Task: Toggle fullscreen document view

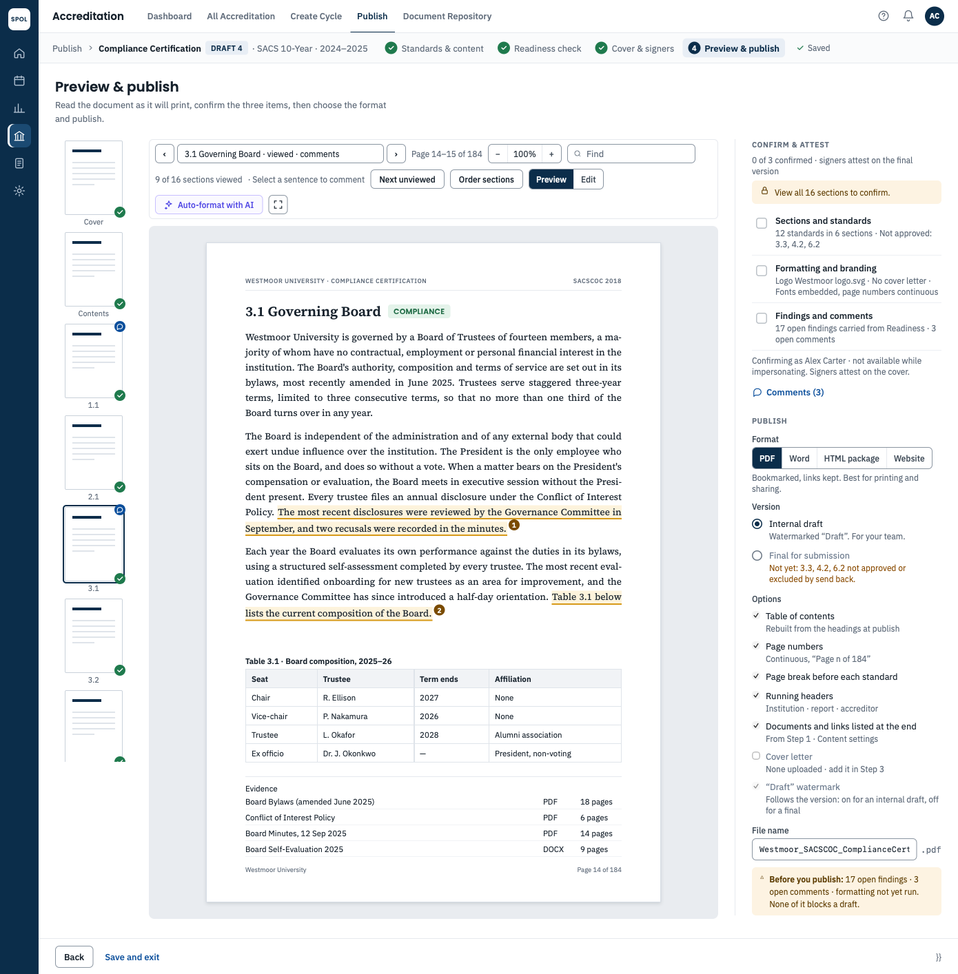Action: click(x=278, y=205)
